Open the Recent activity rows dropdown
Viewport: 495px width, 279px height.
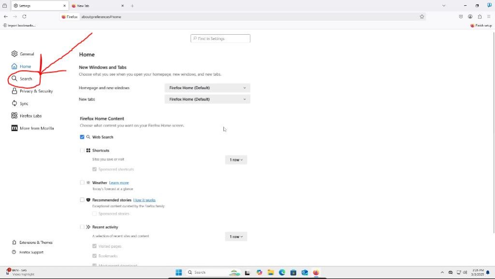(236, 237)
